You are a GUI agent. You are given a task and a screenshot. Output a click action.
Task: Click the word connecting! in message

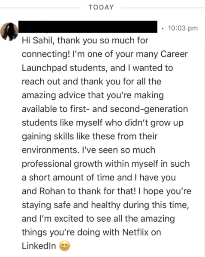point(46,54)
